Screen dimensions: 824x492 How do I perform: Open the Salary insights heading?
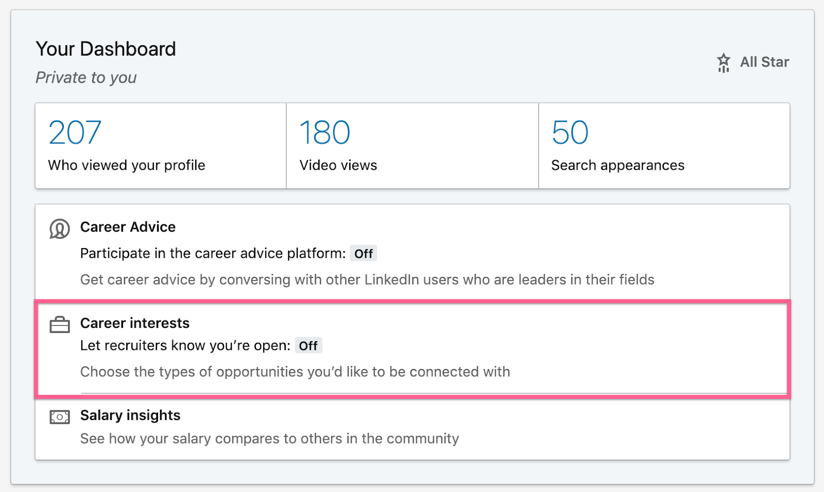[130, 415]
